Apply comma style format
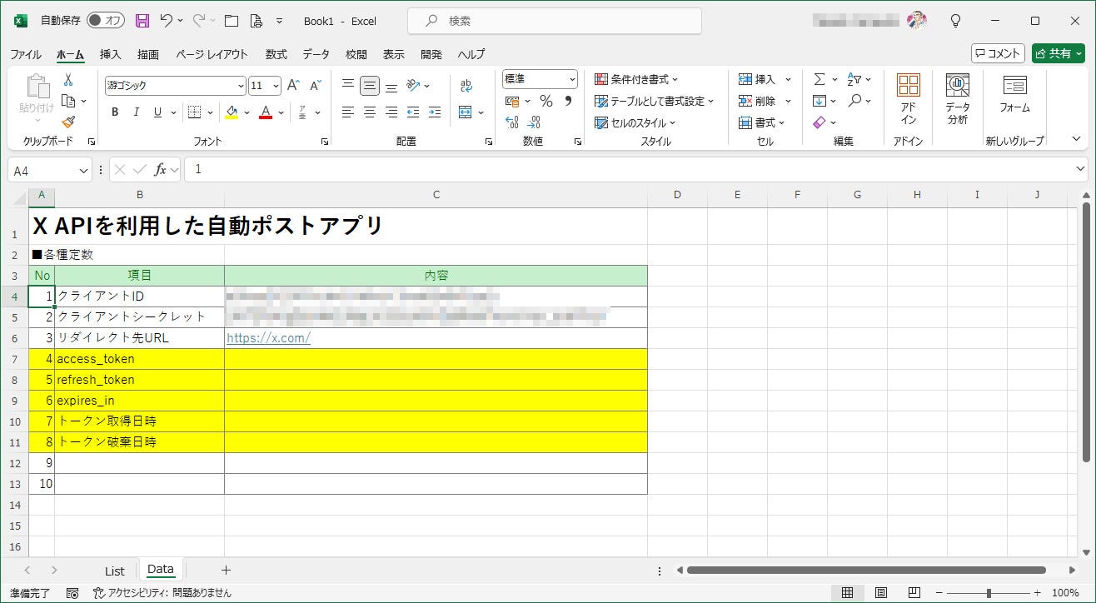1096x603 pixels. 568,101
